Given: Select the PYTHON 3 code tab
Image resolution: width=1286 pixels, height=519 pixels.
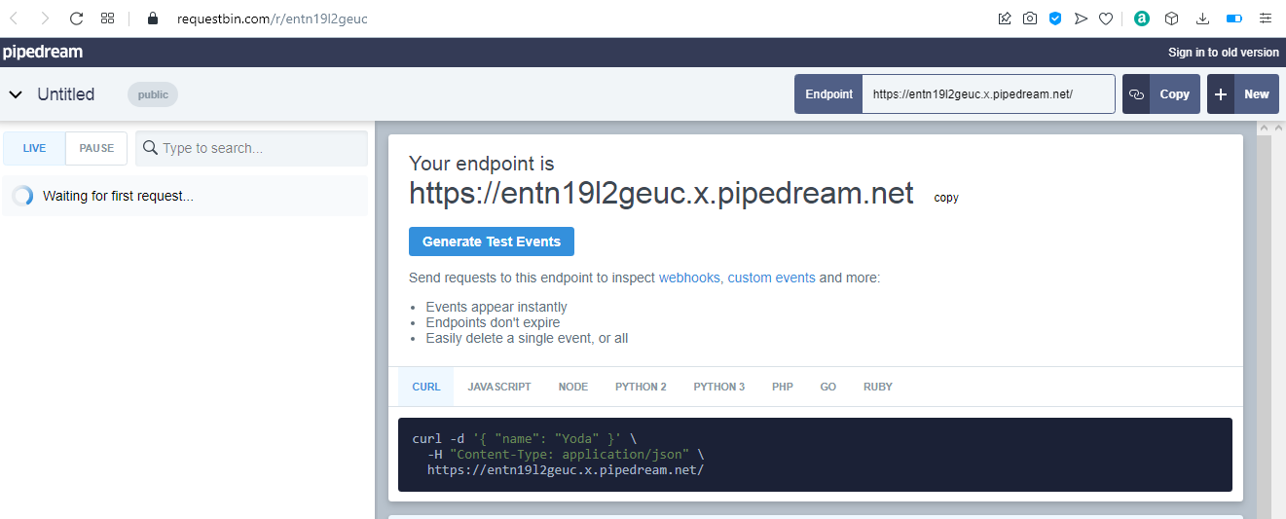Looking at the screenshot, I should point(719,387).
